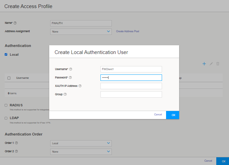Click the Group input field
Screen dimensions: 229x165
point(131,95)
